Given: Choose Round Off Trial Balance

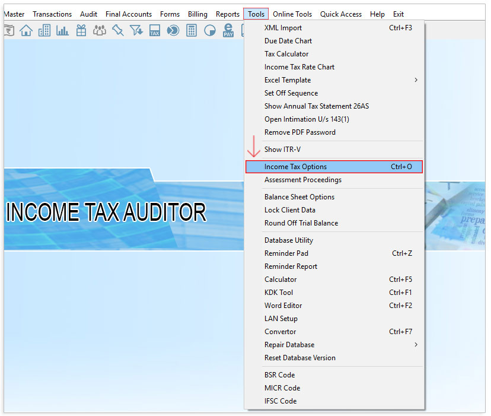Looking at the screenshot, I should (334, 223).
